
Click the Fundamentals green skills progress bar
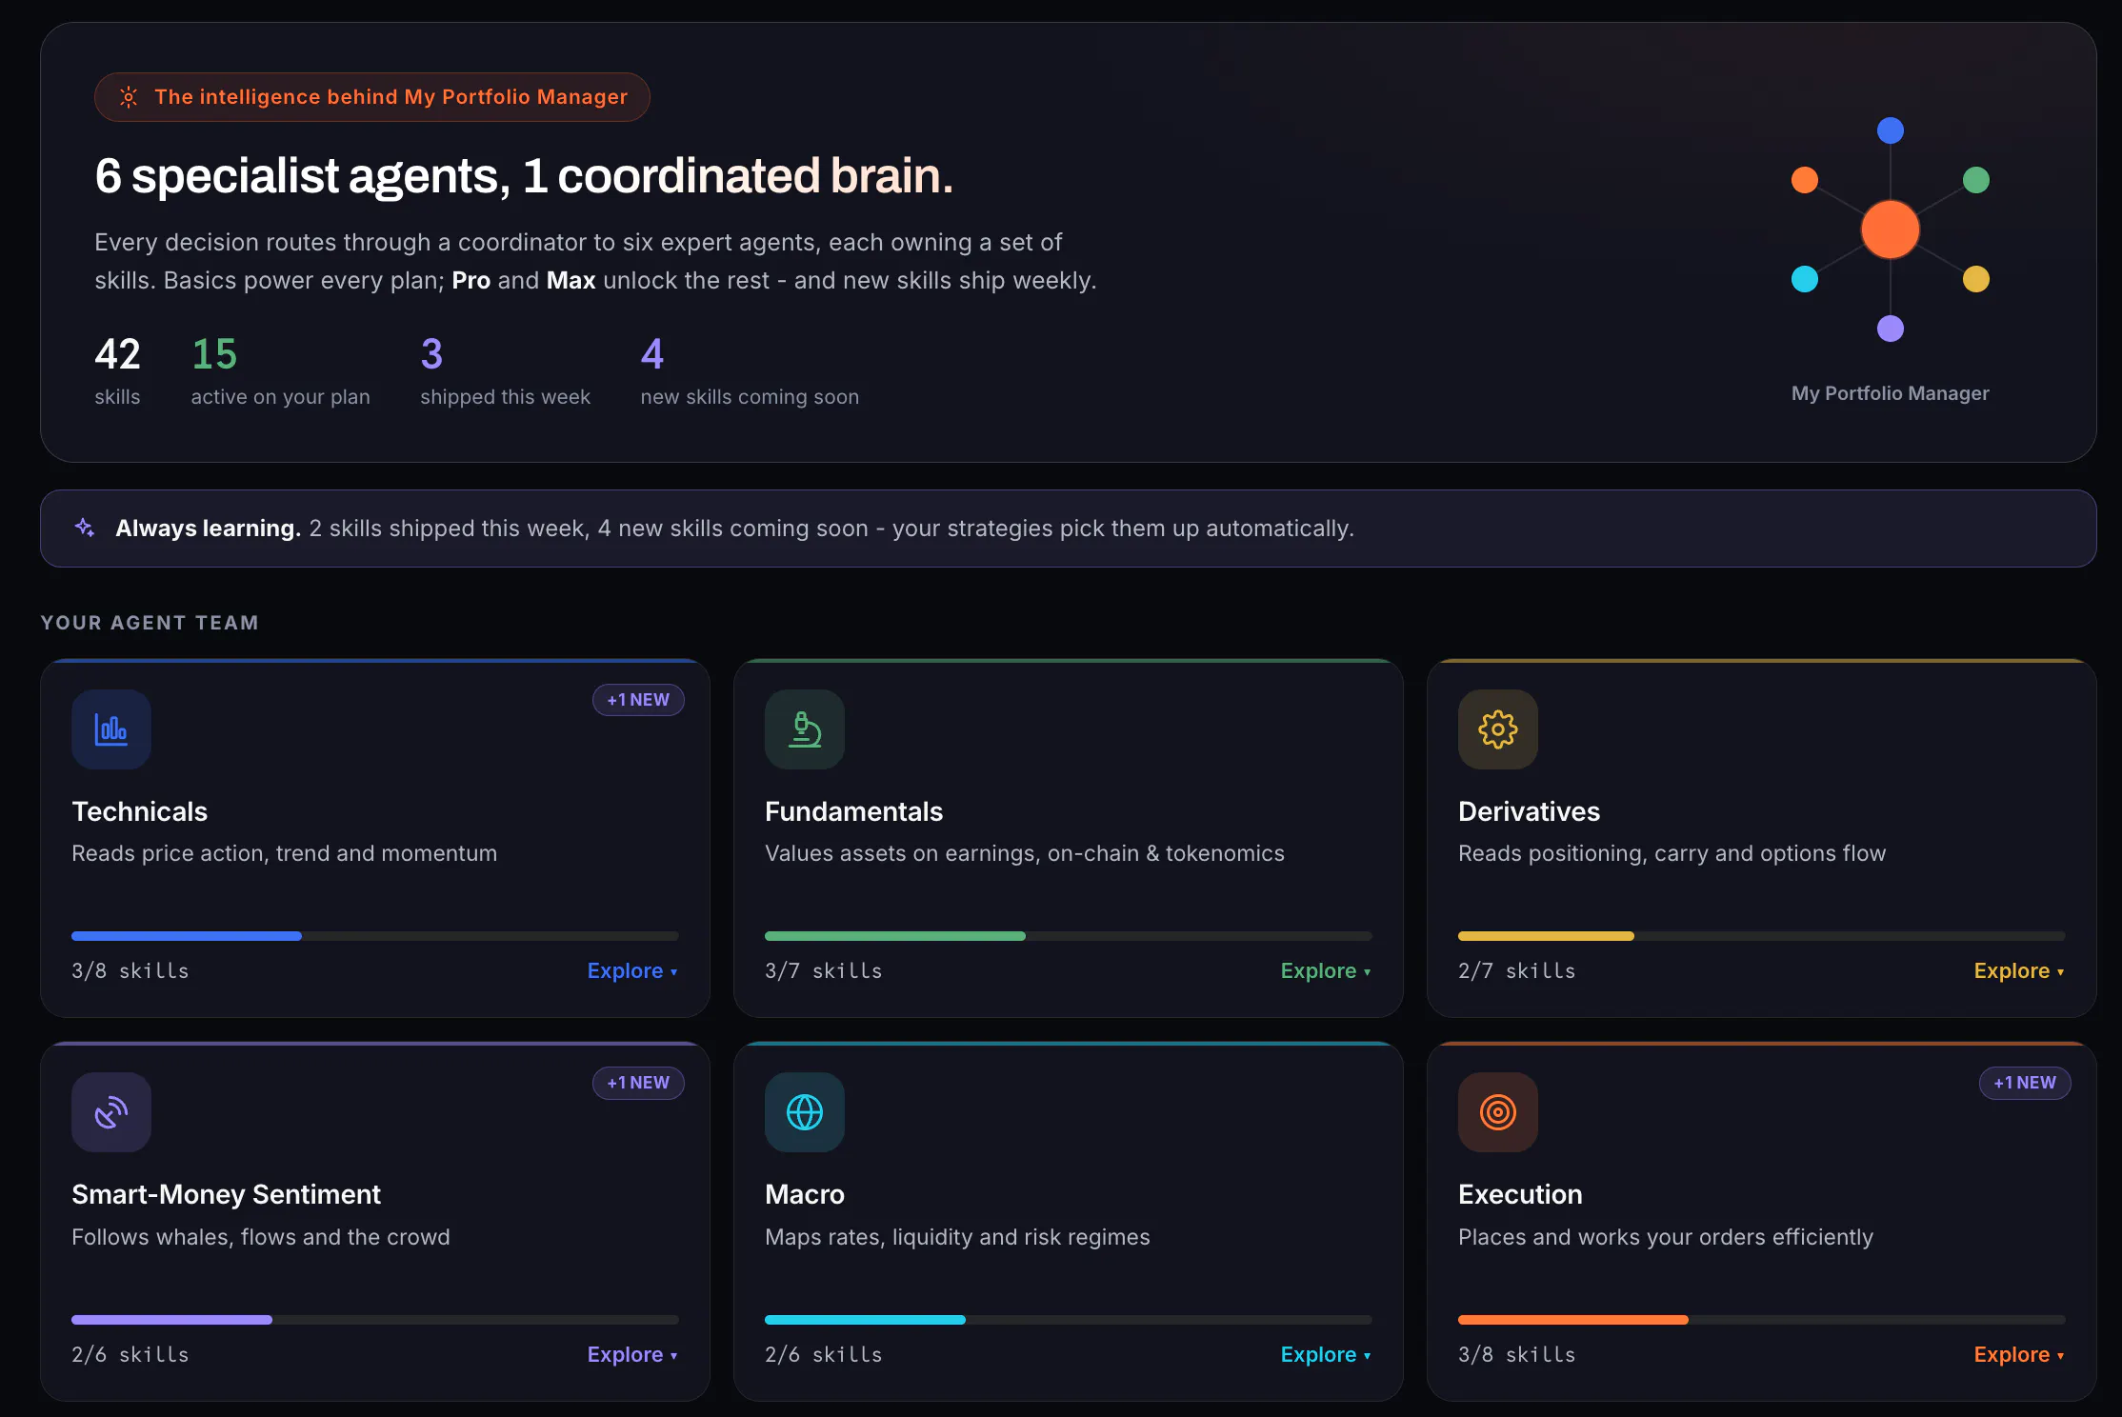pyautogui.click(x=1069, y=936)
